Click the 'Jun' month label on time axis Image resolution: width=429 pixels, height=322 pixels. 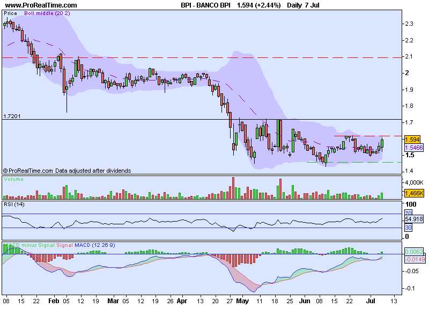[x=304, y=301]
